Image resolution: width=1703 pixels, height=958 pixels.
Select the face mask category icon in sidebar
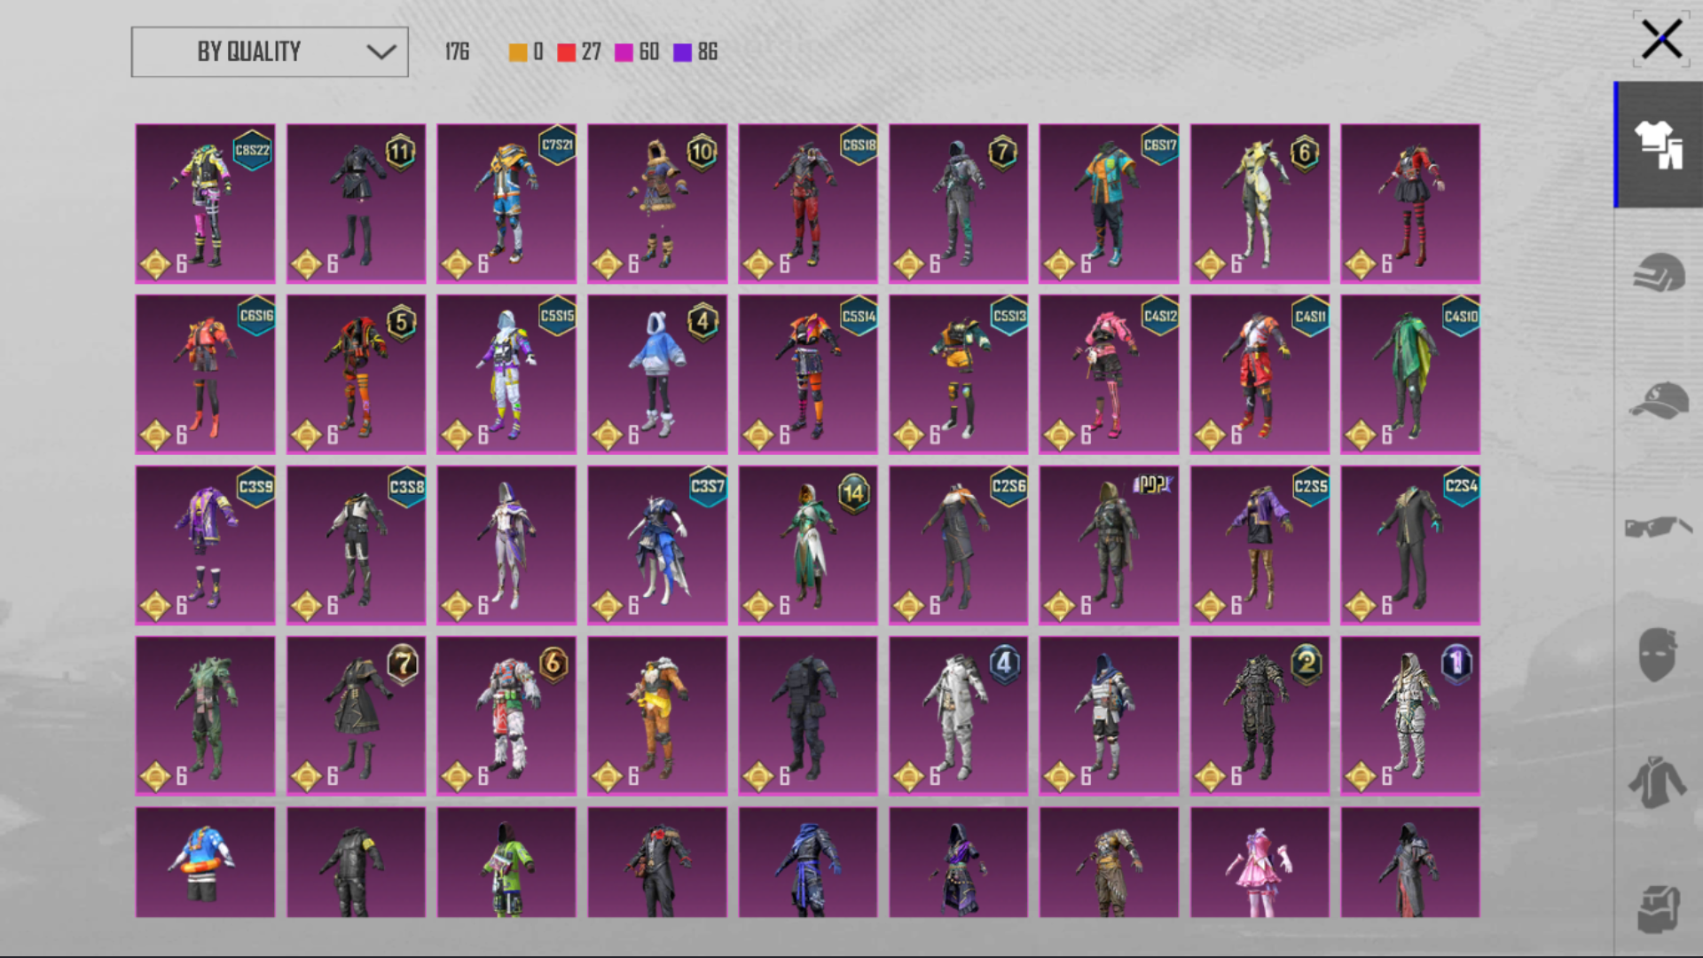click(1659, 655)
